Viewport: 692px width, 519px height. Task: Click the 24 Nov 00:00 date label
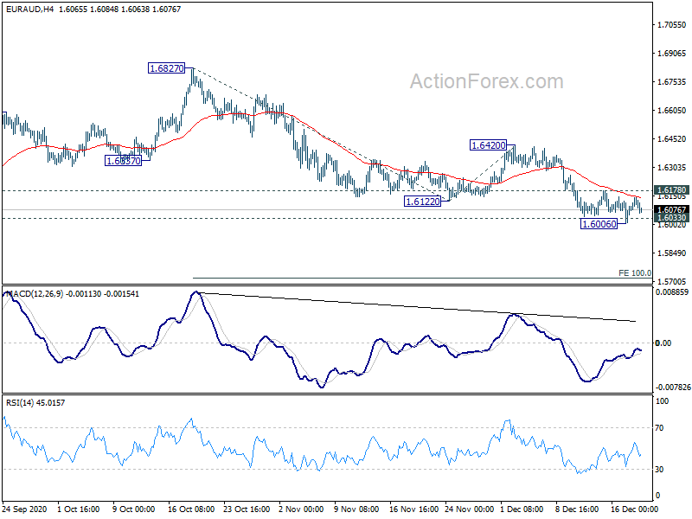click(469, 509)
